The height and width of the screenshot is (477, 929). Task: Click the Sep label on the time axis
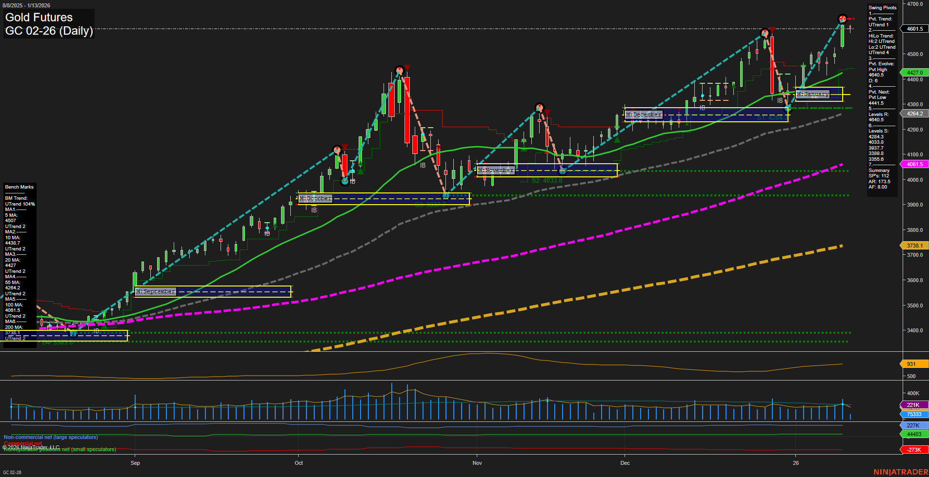(x=135, y=463)
